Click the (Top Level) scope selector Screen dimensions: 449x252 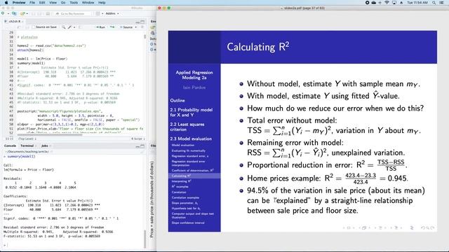[27, 139]
